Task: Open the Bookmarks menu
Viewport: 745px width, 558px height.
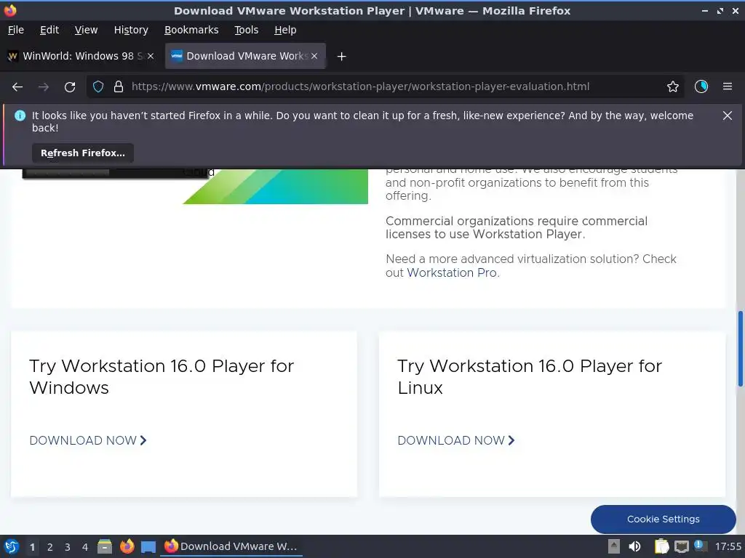Action: [x=191, y=30]
